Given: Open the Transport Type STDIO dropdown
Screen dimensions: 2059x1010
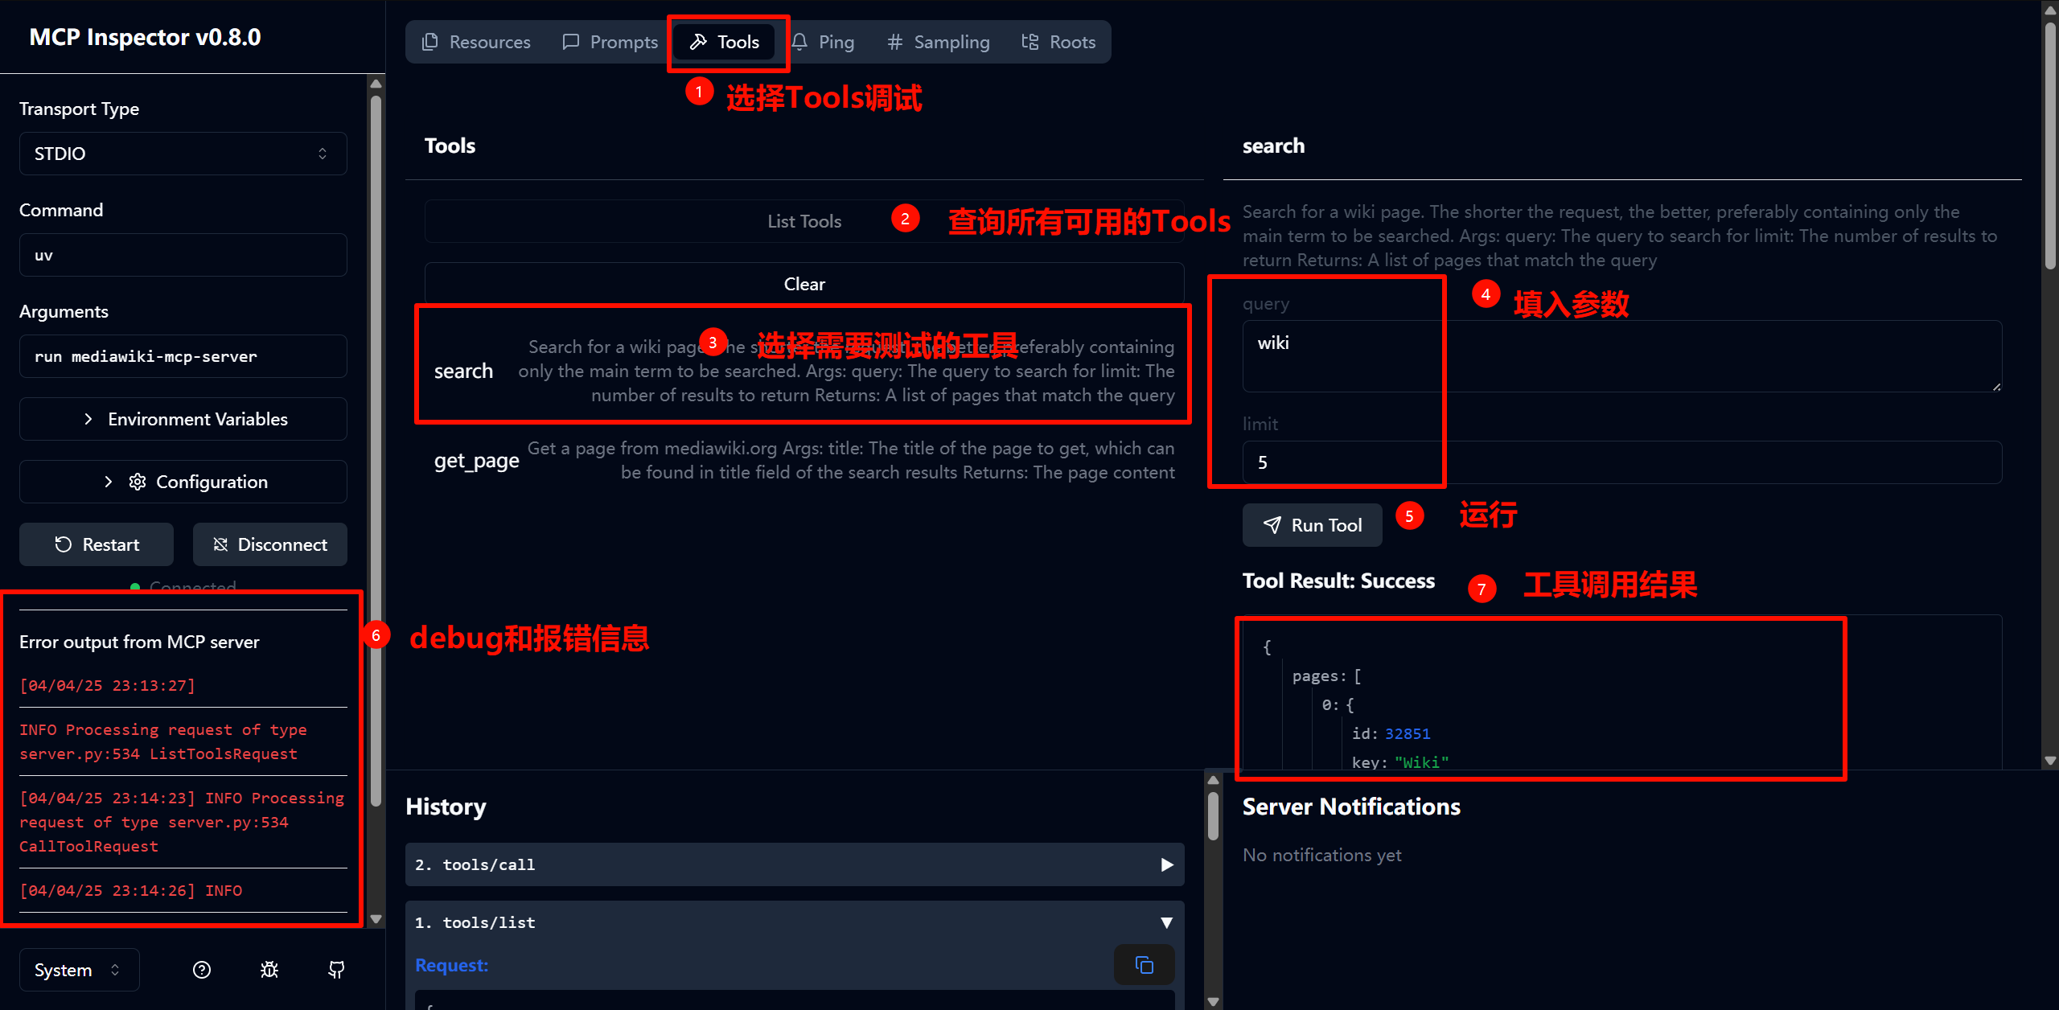Looking at the screenshot, I should click(183, 154).
